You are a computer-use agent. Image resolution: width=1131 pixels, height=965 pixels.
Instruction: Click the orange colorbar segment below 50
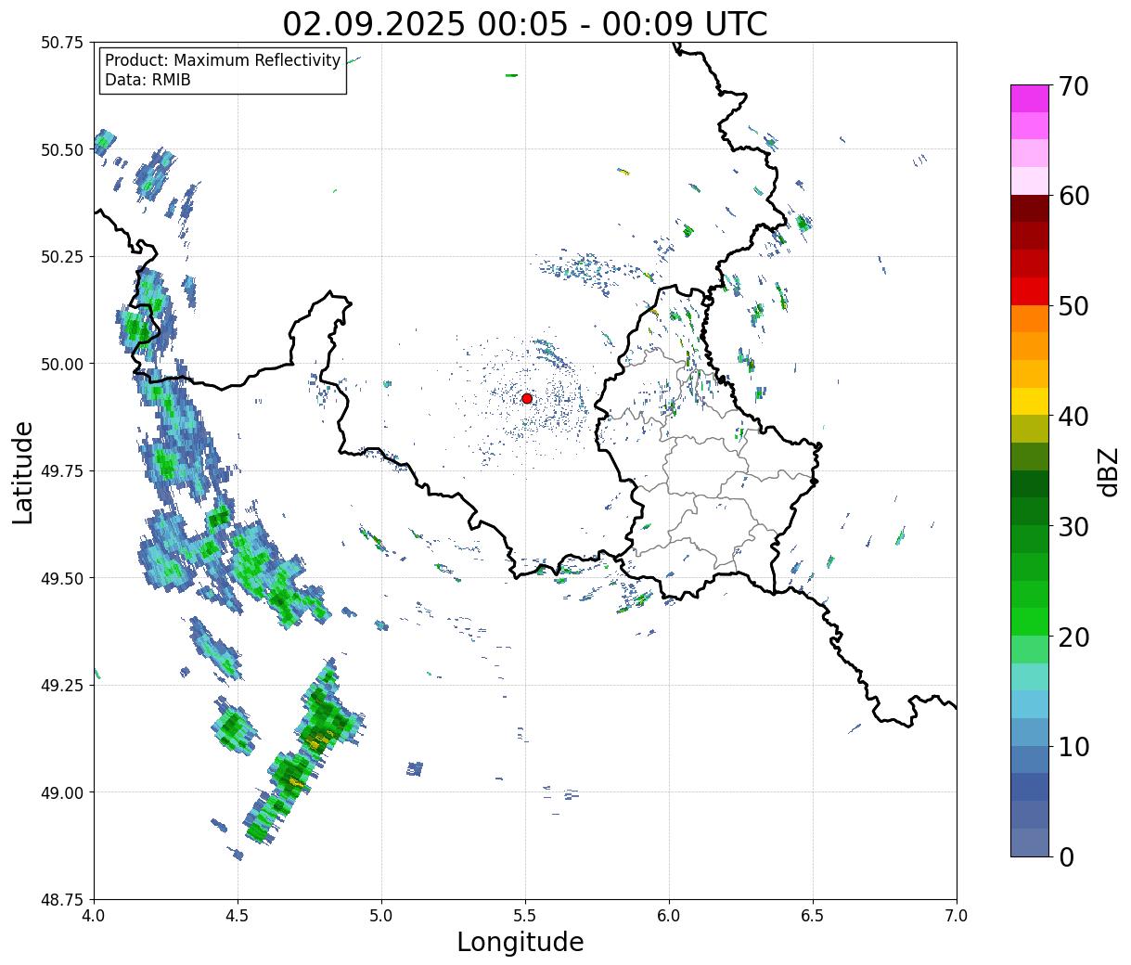tap(1030, 318)
